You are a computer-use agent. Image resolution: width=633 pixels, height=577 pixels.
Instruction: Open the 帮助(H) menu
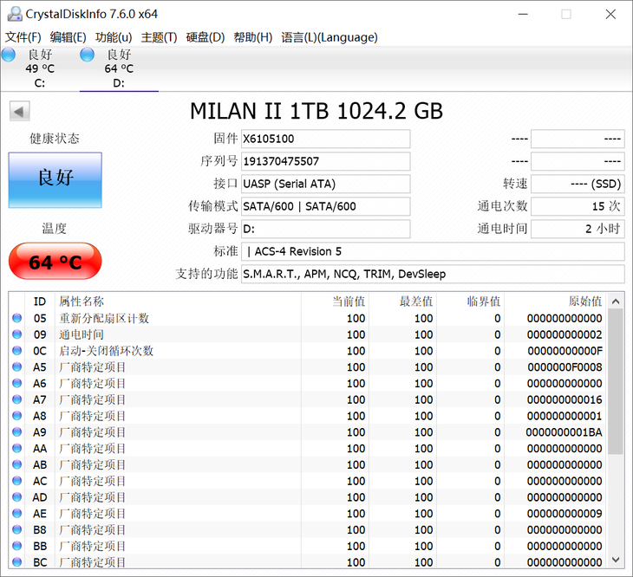[253, 37]
